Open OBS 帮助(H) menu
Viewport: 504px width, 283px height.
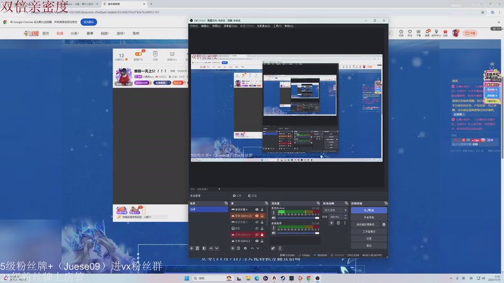(x=289, y=26)
